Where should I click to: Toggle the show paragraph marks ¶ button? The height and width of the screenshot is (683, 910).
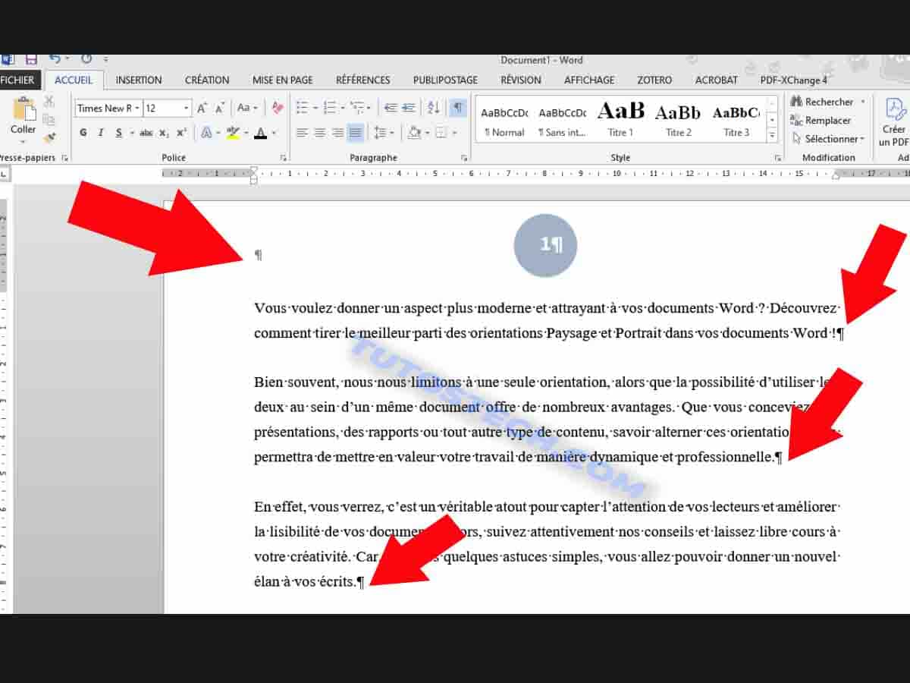point(458,109)
